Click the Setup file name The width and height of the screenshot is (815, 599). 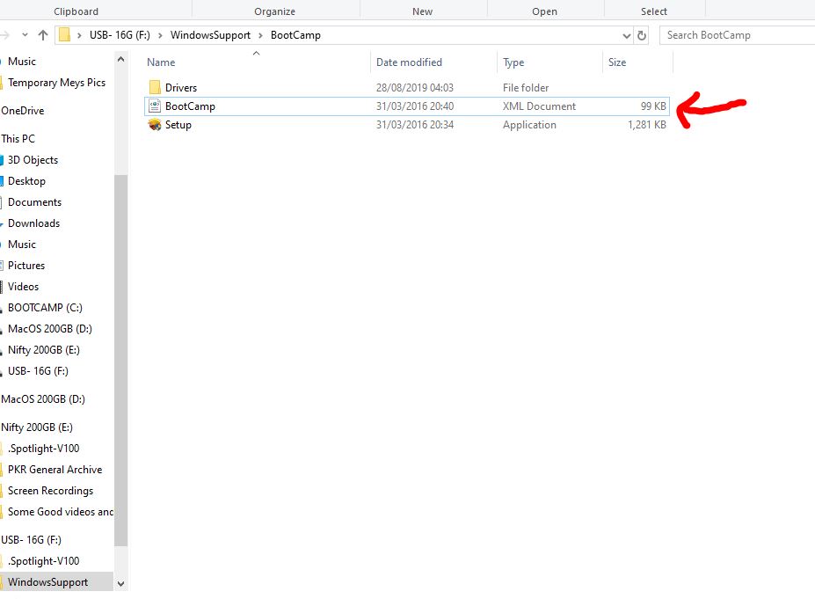pos(178,125)
